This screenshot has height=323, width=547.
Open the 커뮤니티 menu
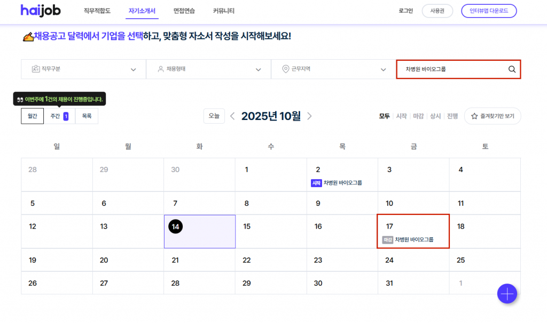[223, 11]
